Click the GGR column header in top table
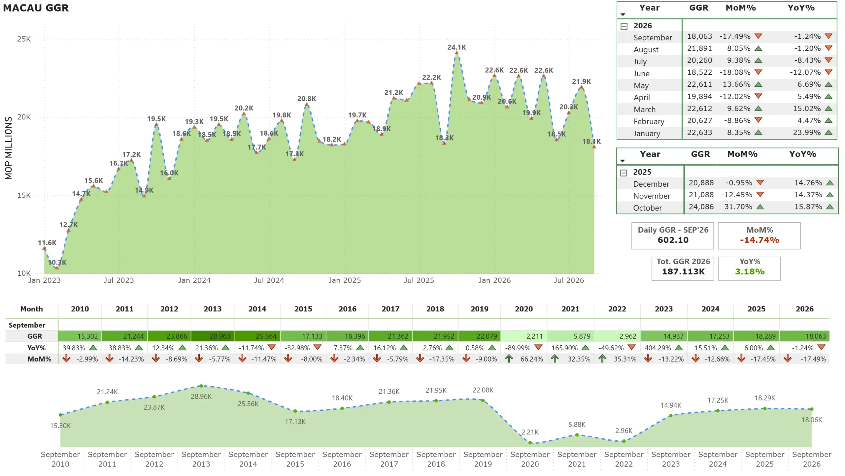This screenshot has width=845, height=476. point(698,8)
